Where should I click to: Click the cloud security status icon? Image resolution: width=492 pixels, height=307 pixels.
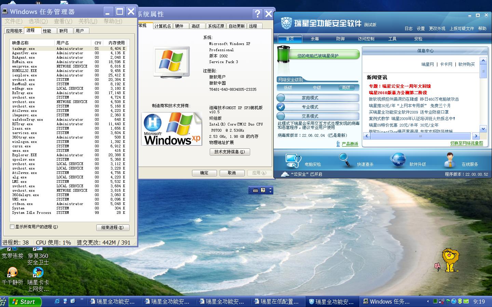pyautogui.click(x=285, y=174)
